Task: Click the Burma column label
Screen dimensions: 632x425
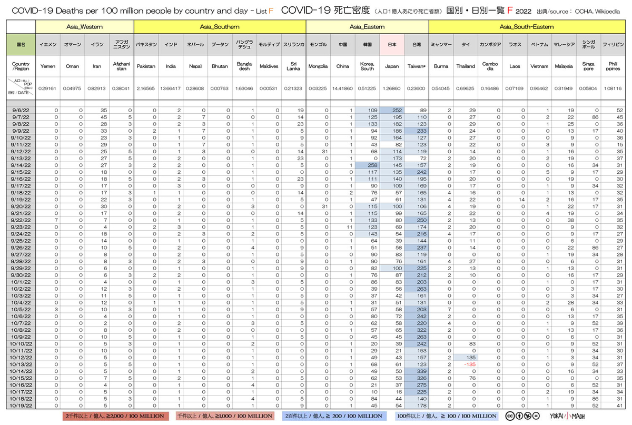Action: (x=441, y=67)
